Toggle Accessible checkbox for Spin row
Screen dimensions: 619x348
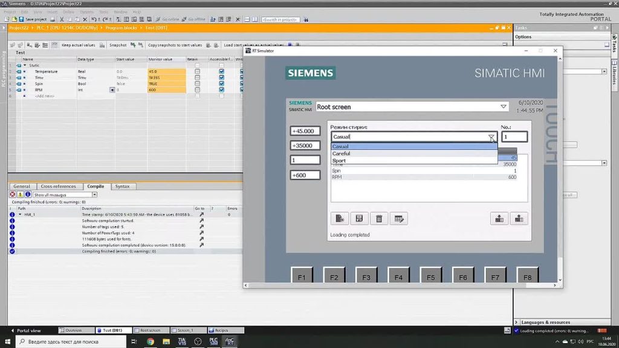click(221, 83)
